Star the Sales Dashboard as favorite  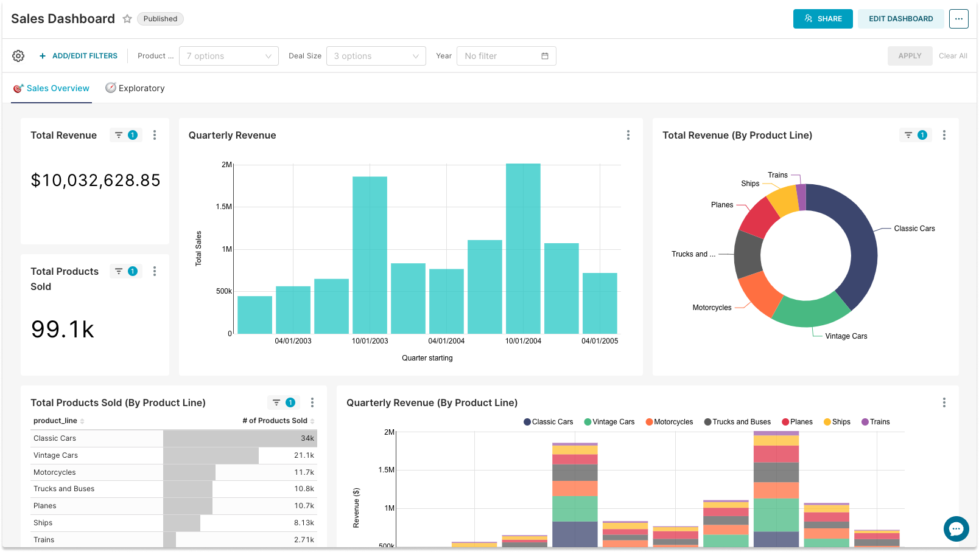pyautogui.click(x=127, y=19)
